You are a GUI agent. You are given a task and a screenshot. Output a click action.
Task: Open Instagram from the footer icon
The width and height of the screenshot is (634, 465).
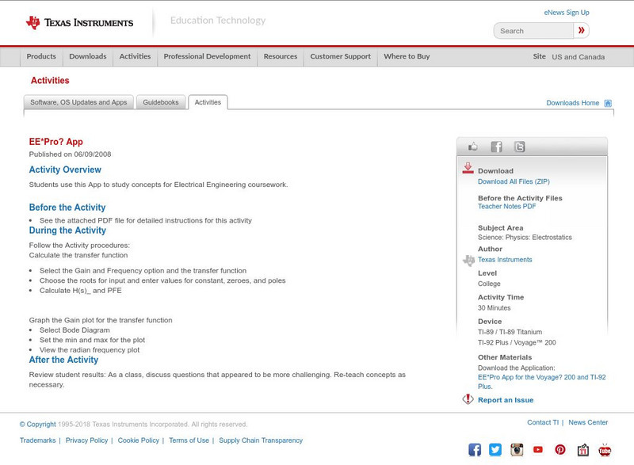pyautogui.click(x=515, y=449)
